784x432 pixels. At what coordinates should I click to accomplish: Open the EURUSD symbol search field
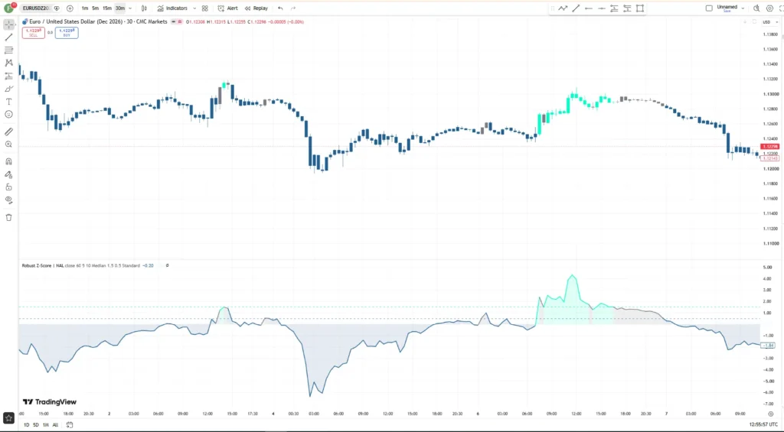[36, 8]
